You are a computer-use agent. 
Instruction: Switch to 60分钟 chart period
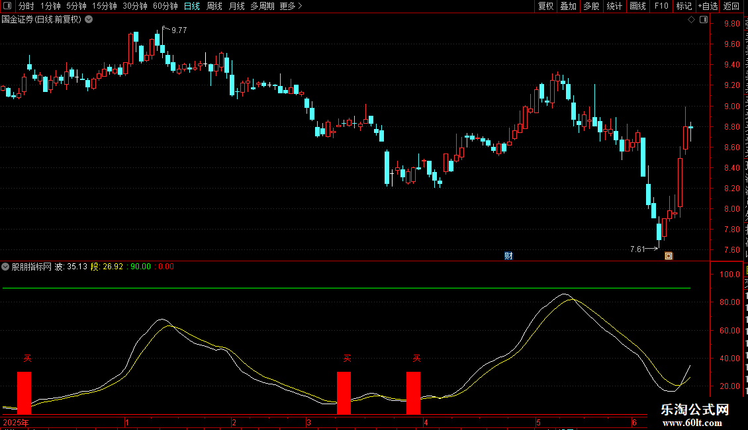165,6
